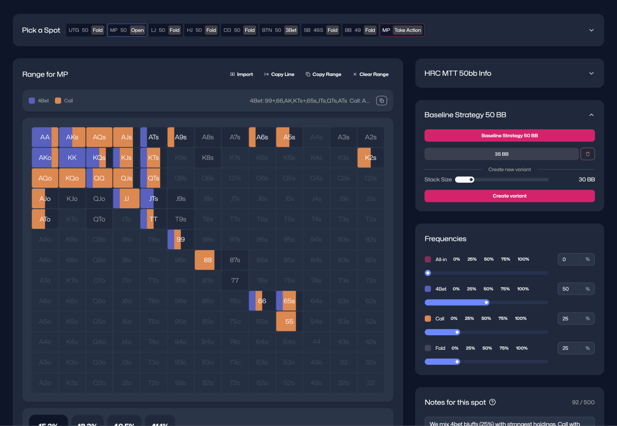Adjust the Stack Size slider handle
The height and width of the screenshot is (426, 617).
point(471,180)
